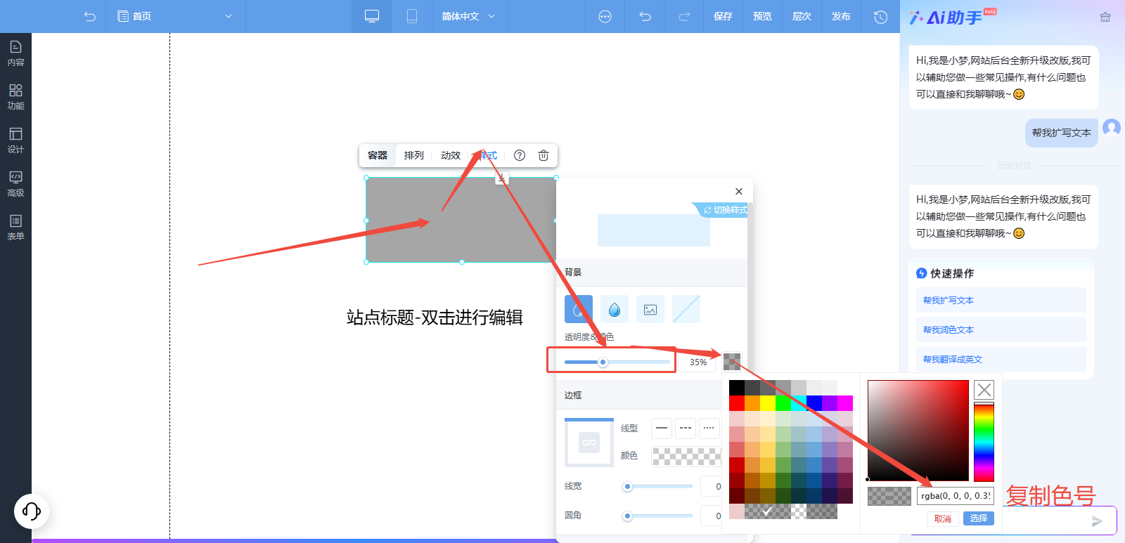Open the 简体中文 language dropdown
The width and height of the screenshot is (1125, 543).
pyautogui.click(x=468, y=16)
